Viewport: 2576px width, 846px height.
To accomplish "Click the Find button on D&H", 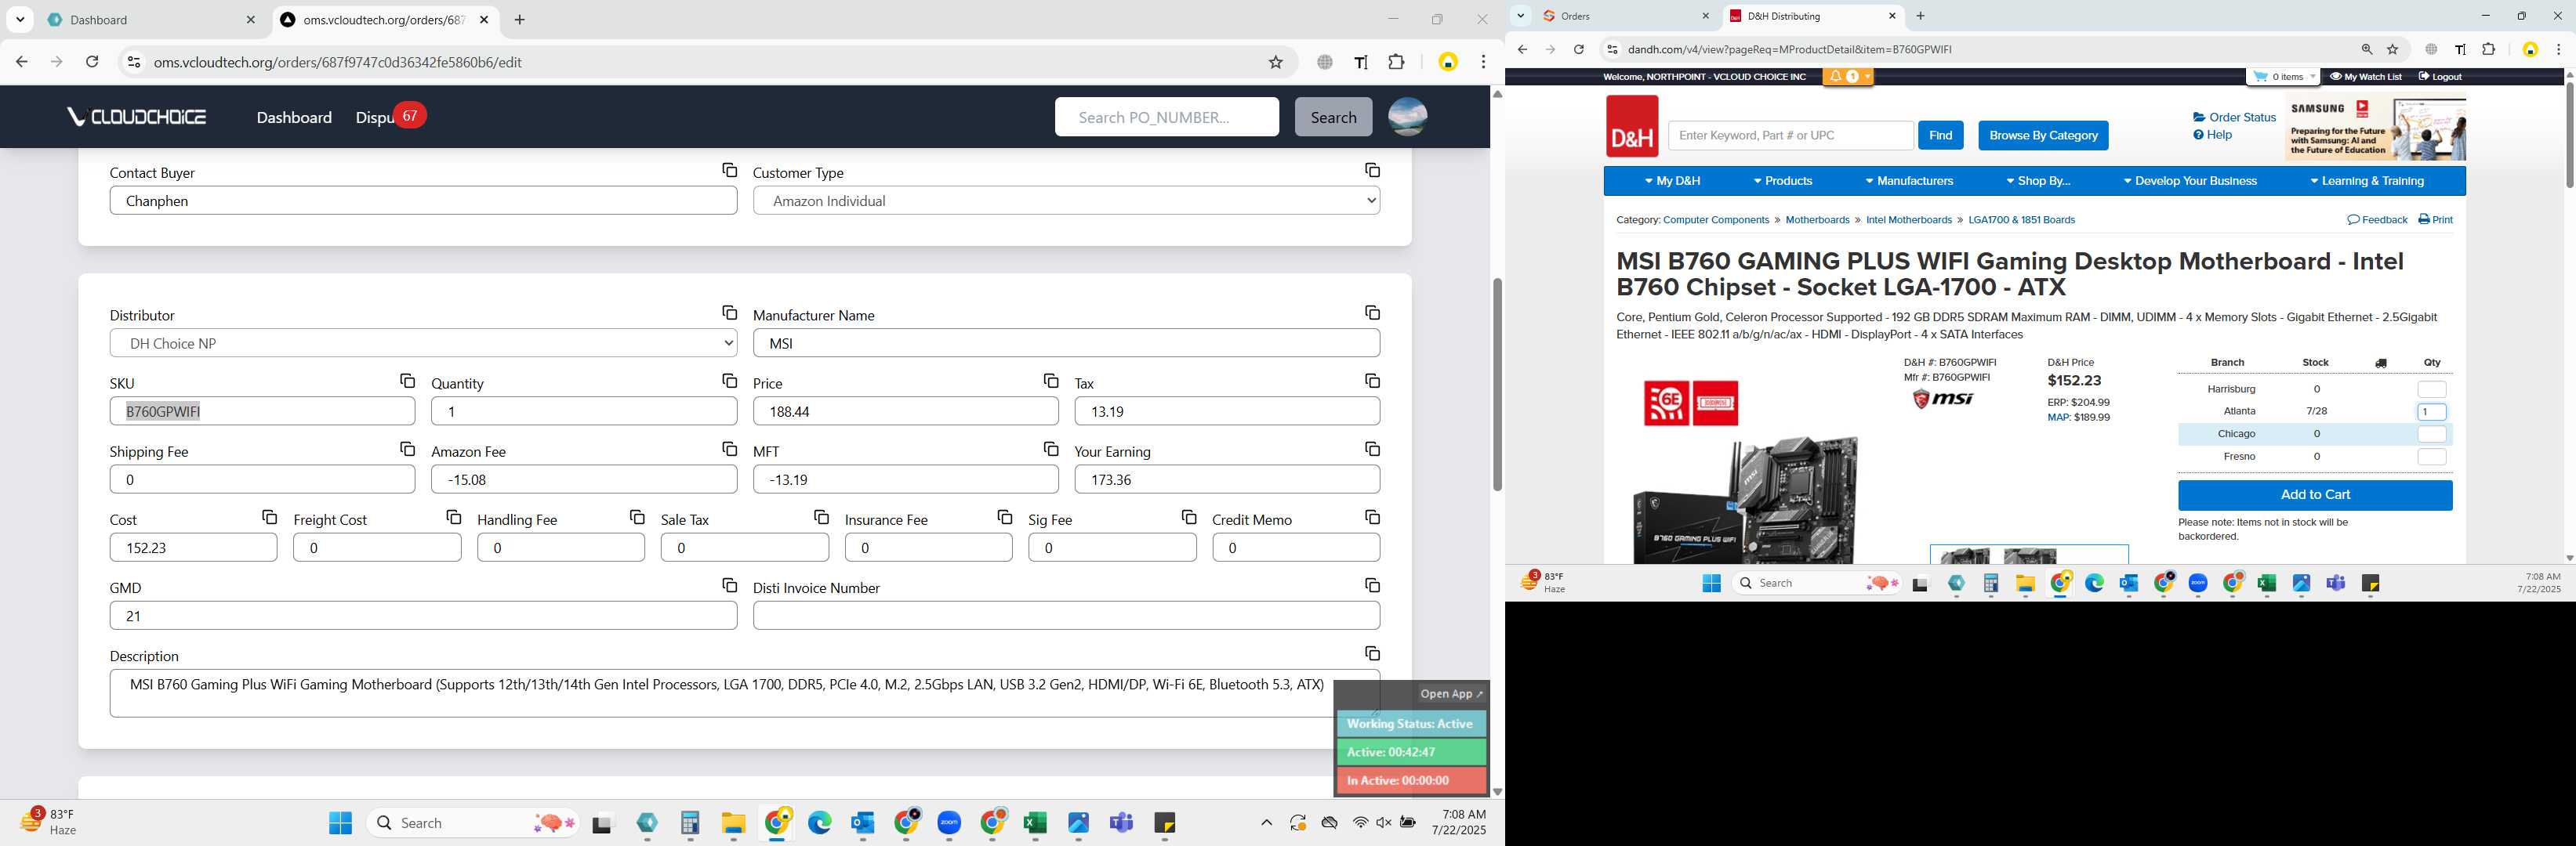I will point(1940,136).
